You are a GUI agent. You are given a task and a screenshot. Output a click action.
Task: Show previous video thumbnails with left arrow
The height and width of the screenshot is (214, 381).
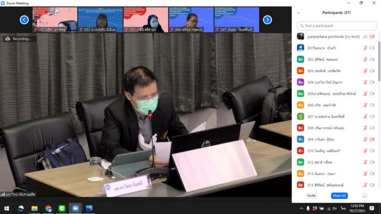tap(25, 20)
